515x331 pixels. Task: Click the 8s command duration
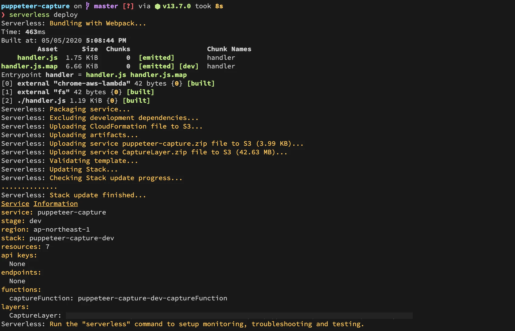219,6
